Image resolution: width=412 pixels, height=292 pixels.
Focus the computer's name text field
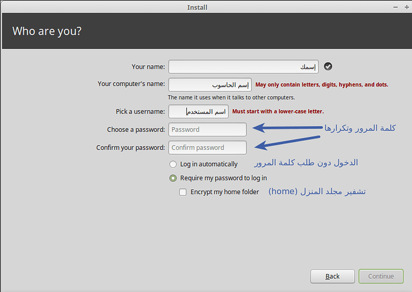210,85
